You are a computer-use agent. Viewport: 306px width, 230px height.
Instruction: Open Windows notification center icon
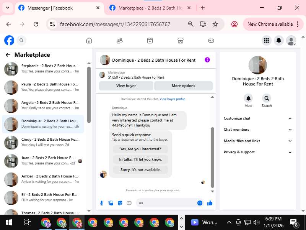click(x=294, y=222)
